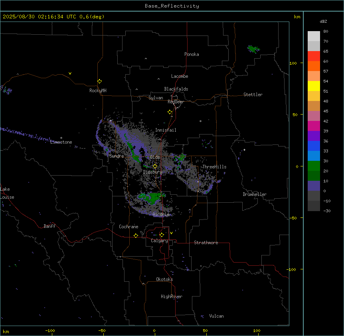Click the Didsbury town label
The height and width of the screenshot is (336, 344).
[x=152, y=172]
